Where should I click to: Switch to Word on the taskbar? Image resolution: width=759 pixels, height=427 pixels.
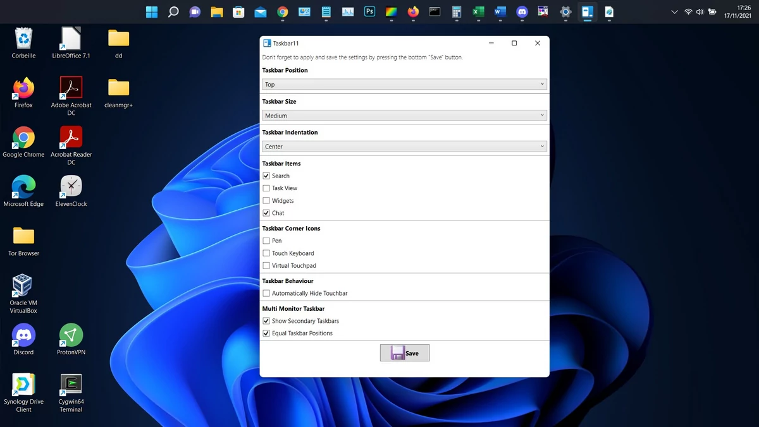[500, 11]
